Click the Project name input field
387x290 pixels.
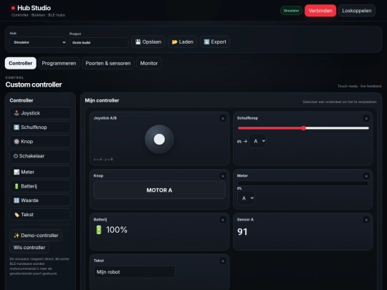[x=99, y=42]
